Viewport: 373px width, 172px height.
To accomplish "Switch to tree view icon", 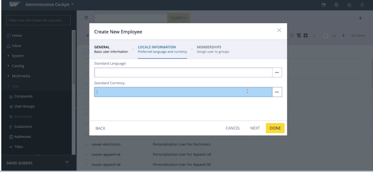I will pos(299,35).
